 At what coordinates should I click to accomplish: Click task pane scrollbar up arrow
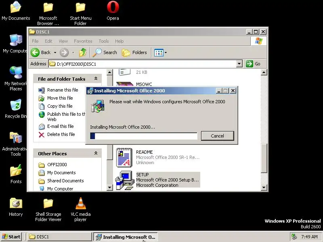[109, 72]
